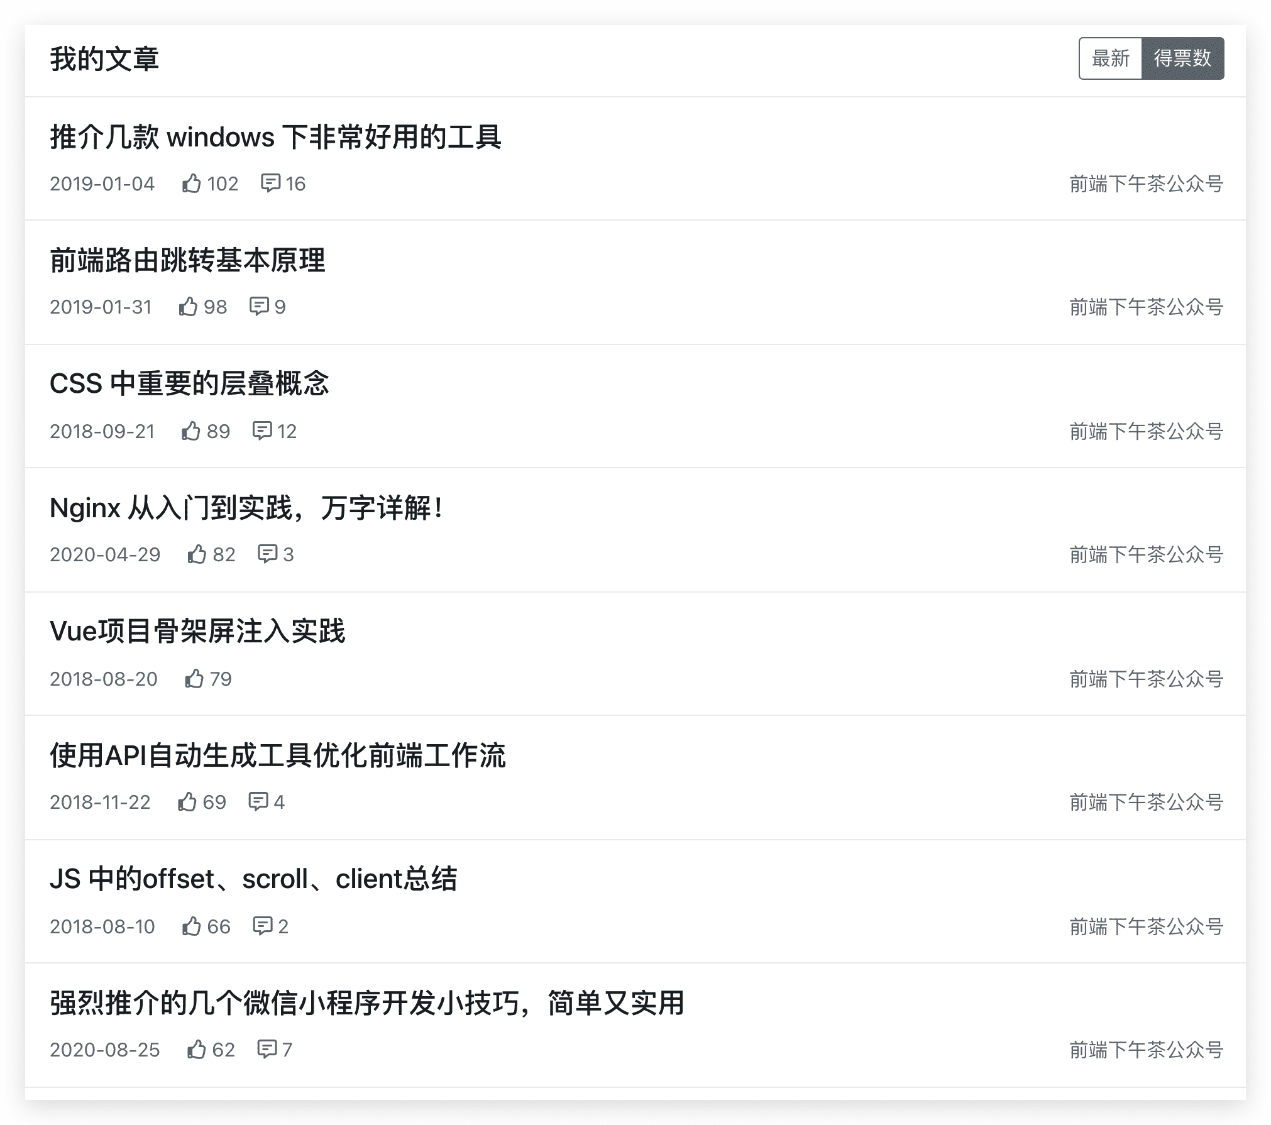The width and height of the screenshot is (1271, 1125).
Task: Click the comment icon next to 7
Action: tap(267, 1049)
